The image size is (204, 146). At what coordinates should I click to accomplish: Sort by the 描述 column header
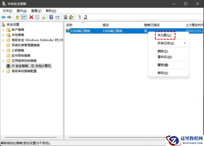click(121, 25)
